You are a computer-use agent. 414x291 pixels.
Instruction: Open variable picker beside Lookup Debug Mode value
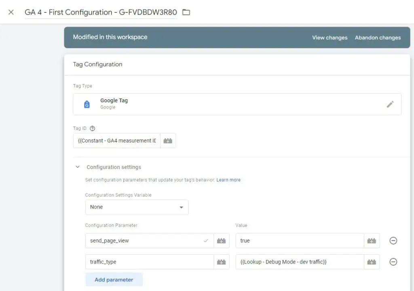(371, 262)
